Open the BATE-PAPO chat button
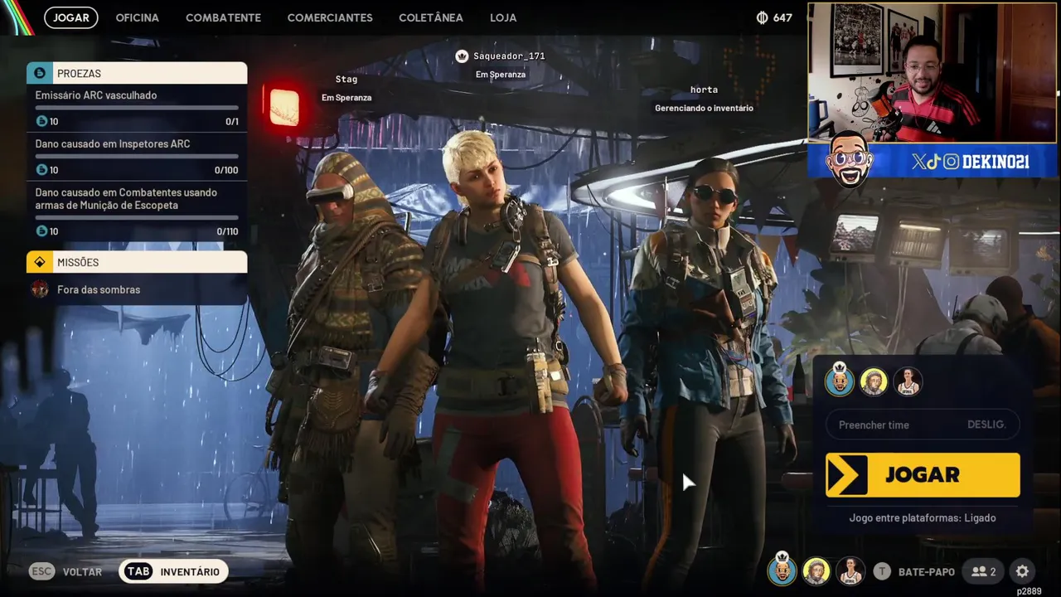Screen dimensions: 1061x597 [x=913, y=571]
